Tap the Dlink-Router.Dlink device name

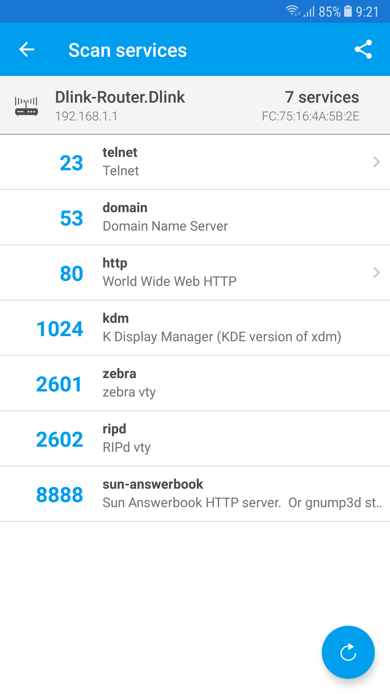(120, 97)
